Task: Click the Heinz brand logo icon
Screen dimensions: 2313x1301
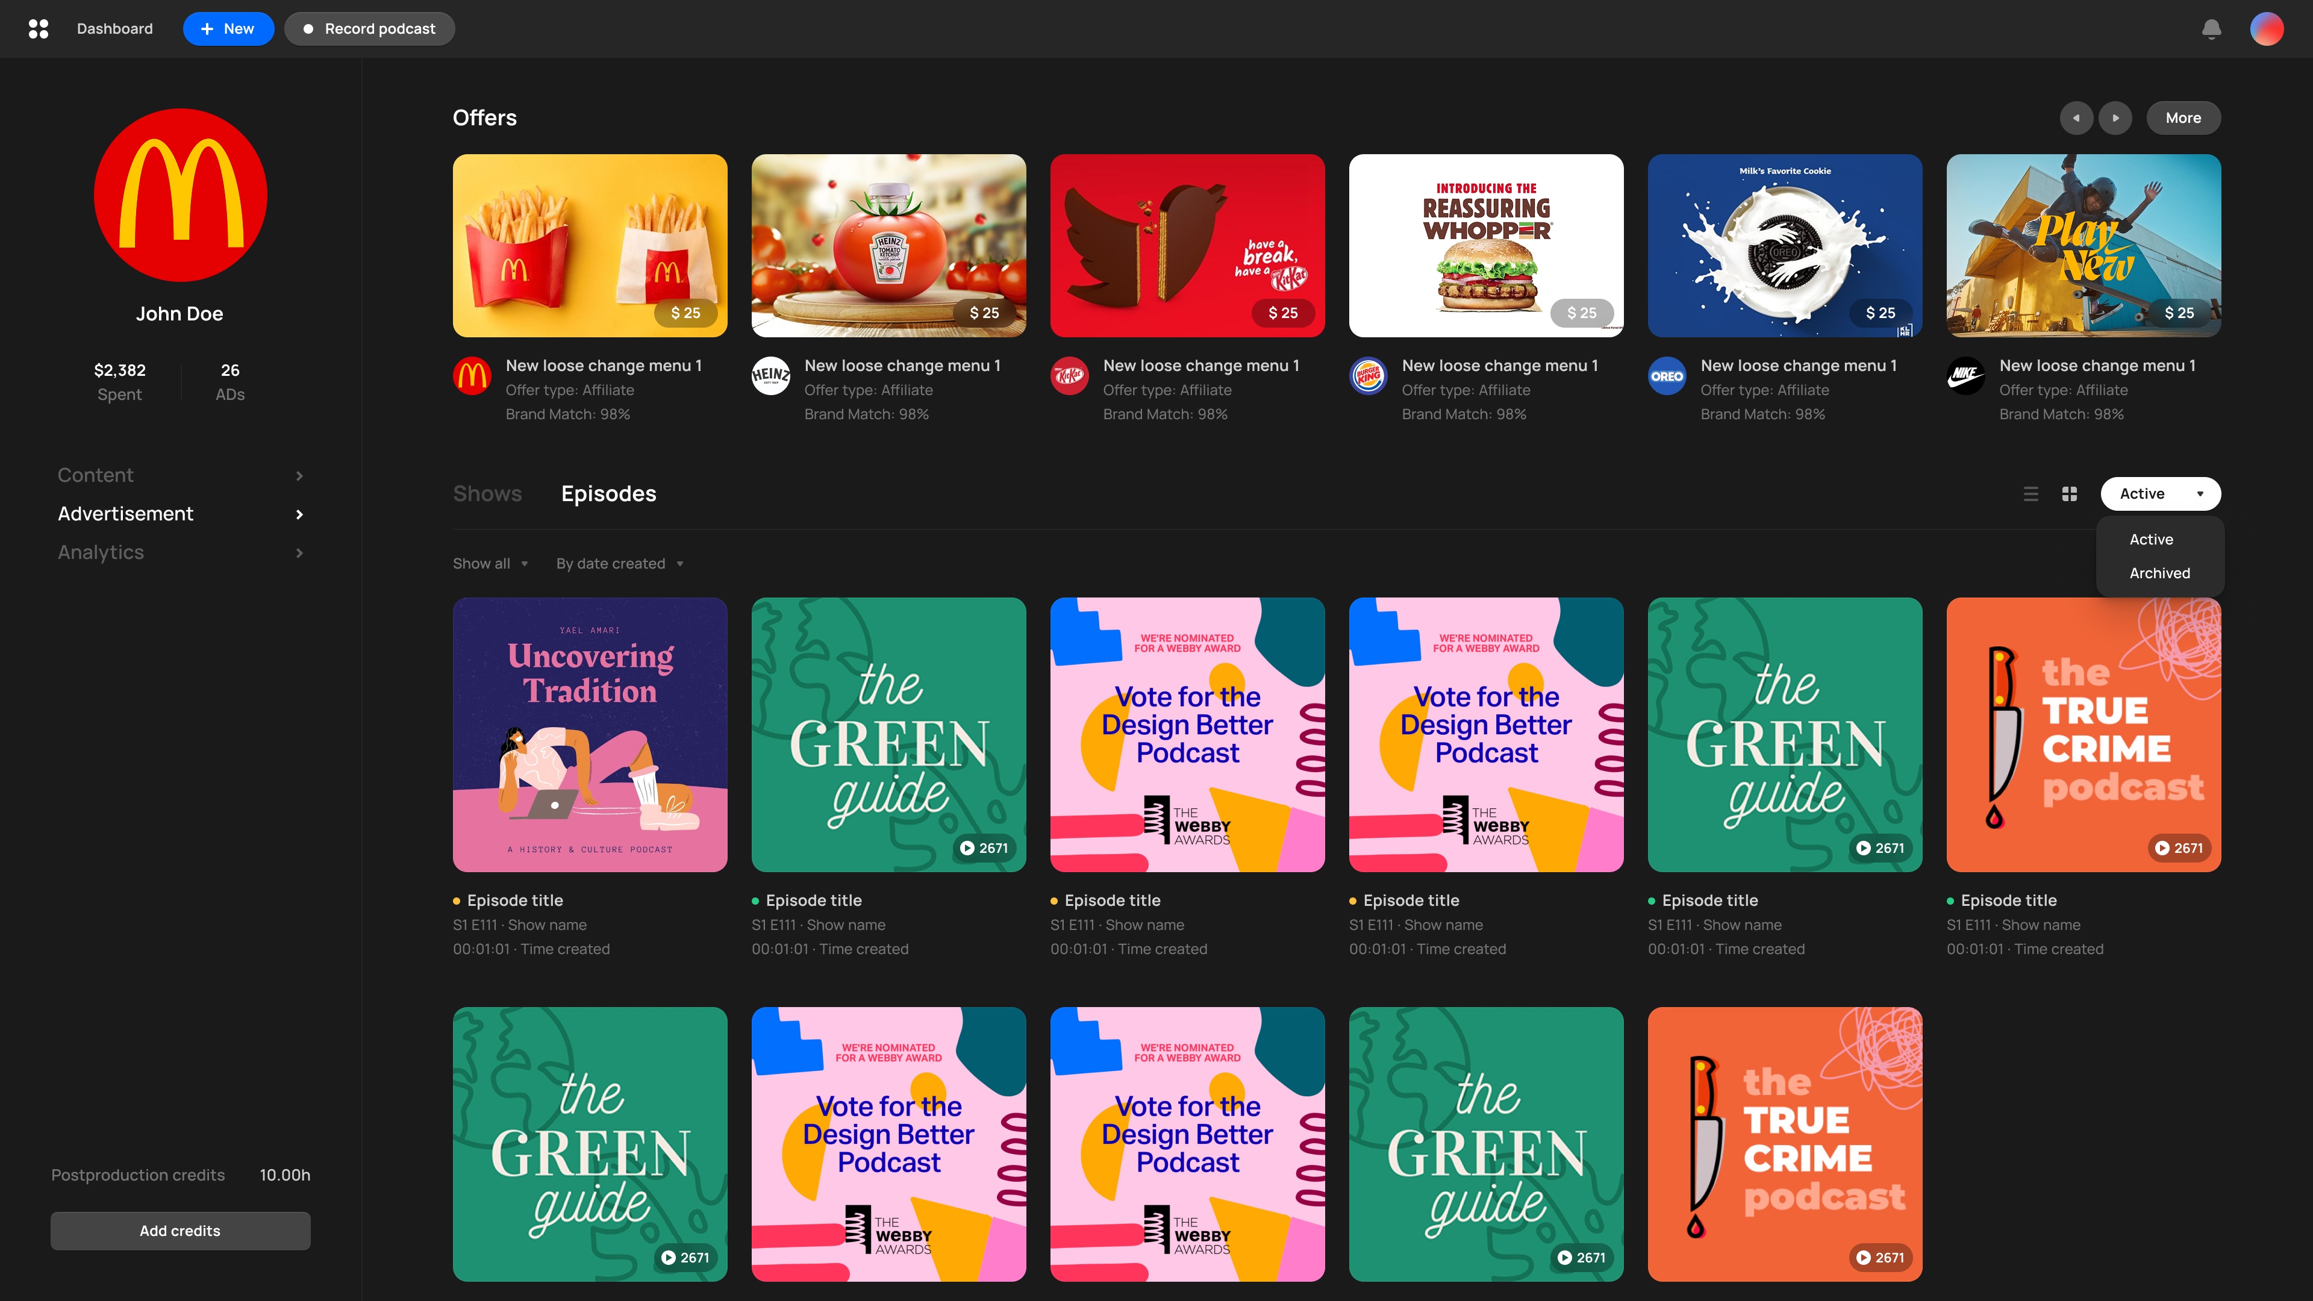Action: (770, 375)
